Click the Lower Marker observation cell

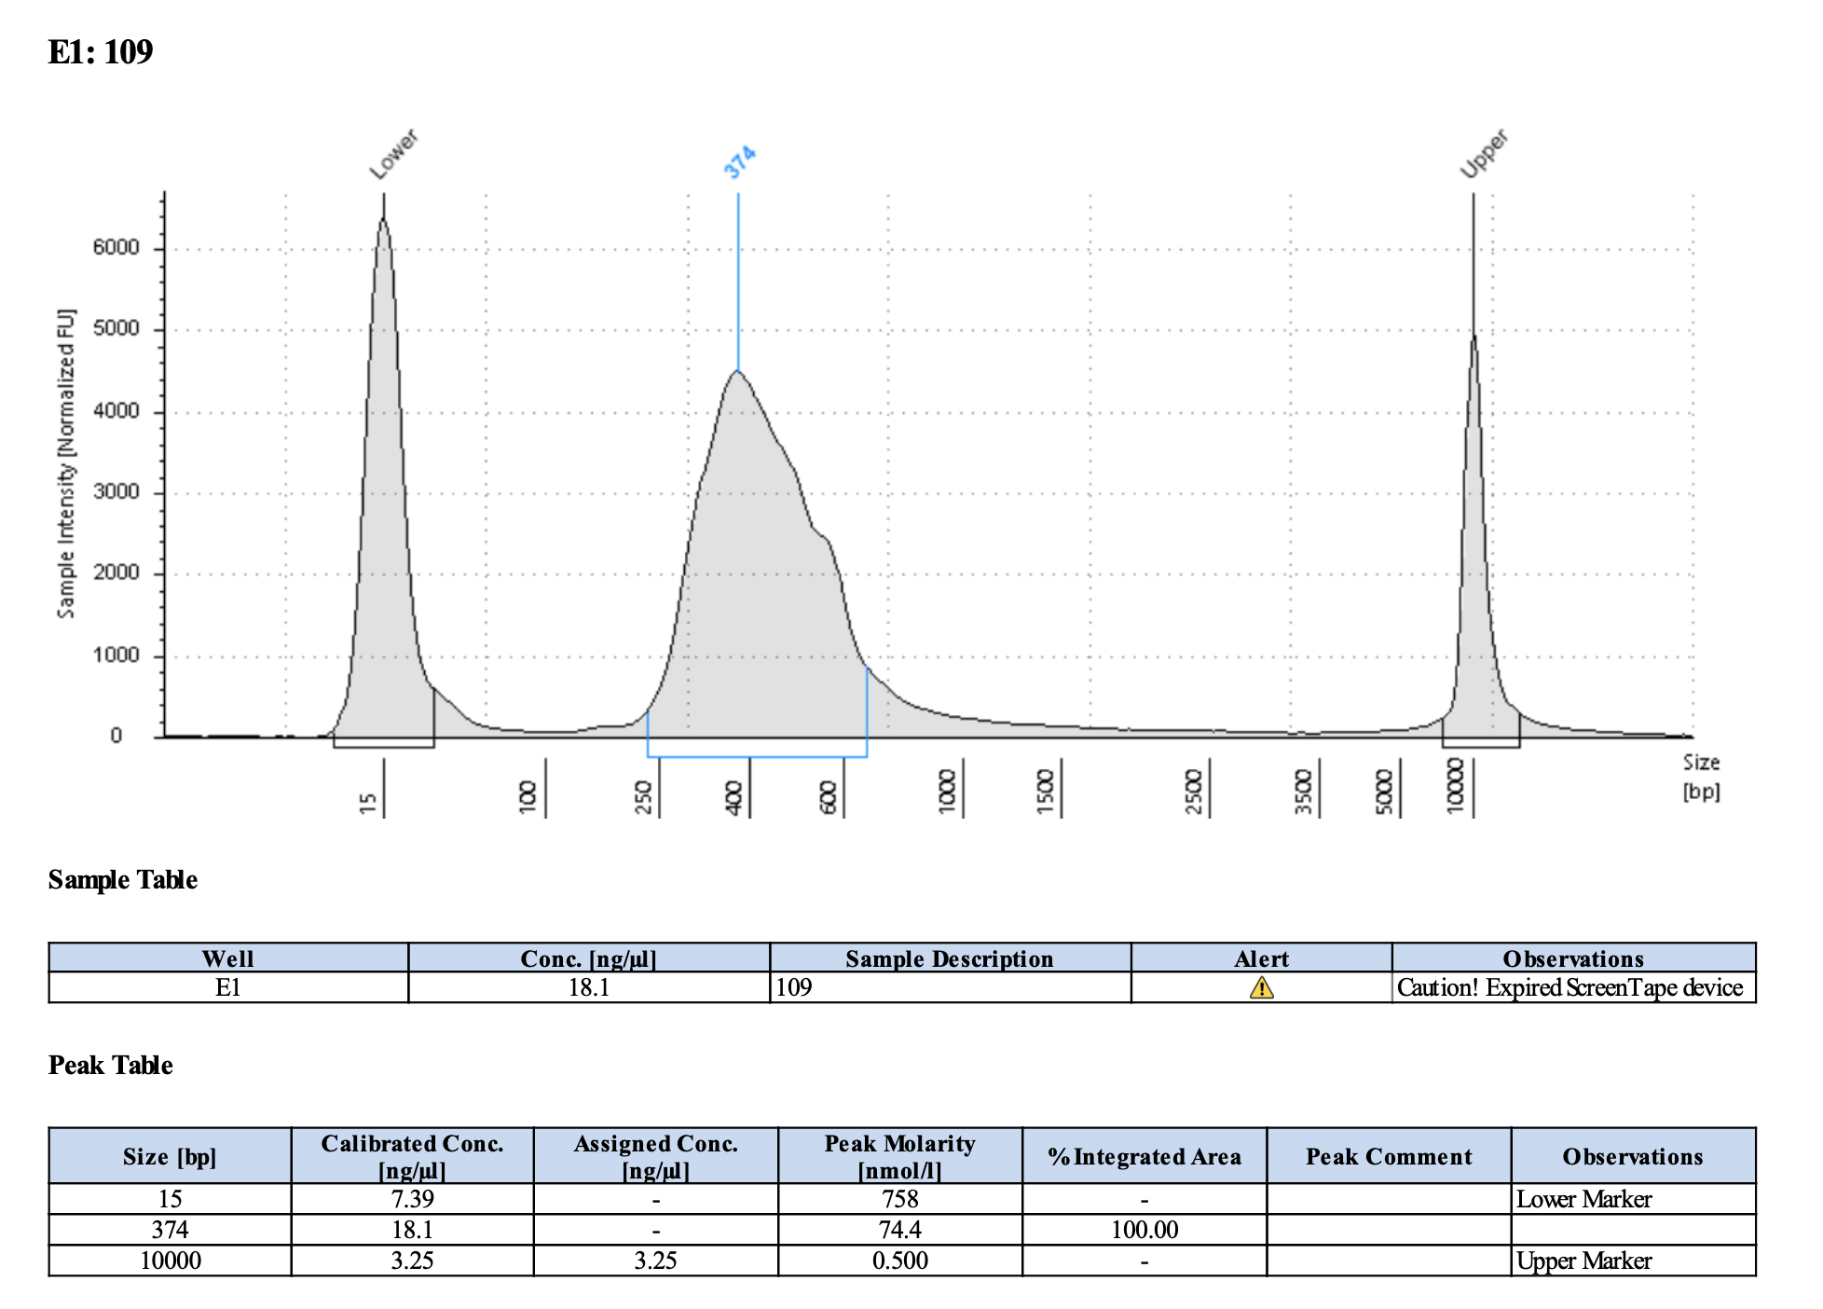(1583, 1199)
